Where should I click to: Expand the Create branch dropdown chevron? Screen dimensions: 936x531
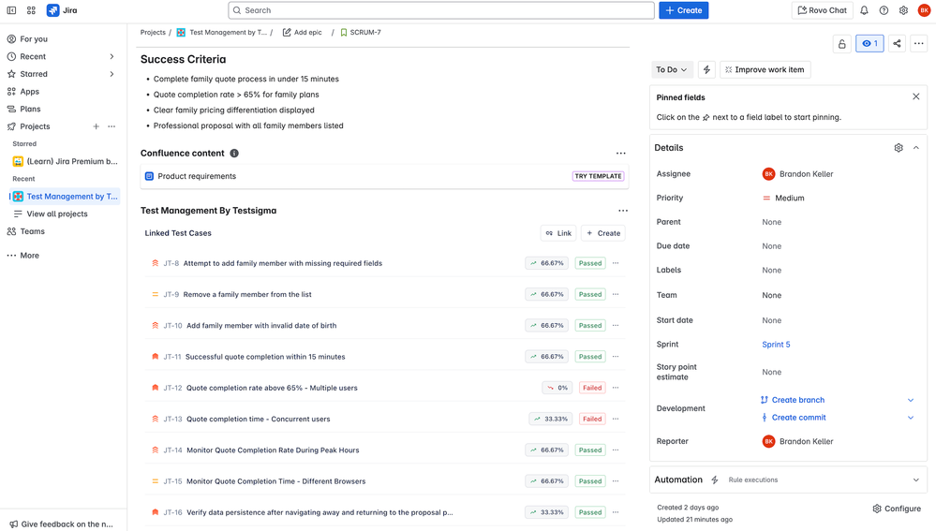pyautogui.click(x=911, y=400)
